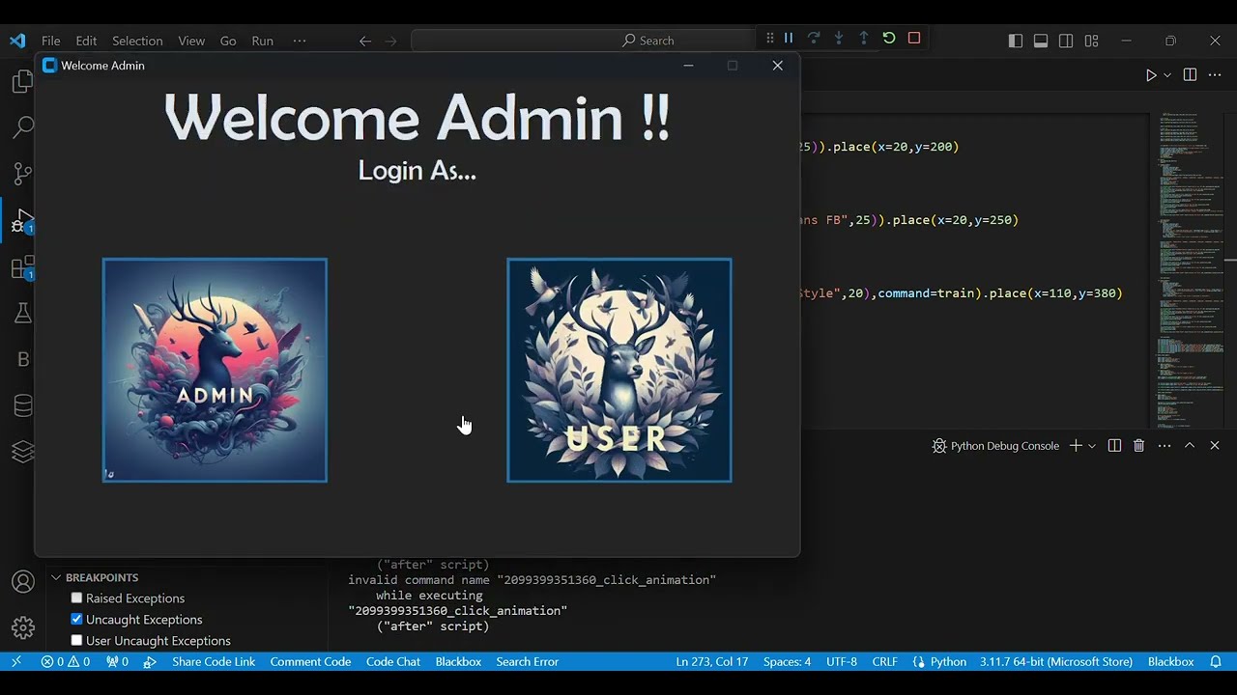Open the Explorer view in activity bar
The height and width of the screenshot is (695, 1237).
tap(22, 82)
